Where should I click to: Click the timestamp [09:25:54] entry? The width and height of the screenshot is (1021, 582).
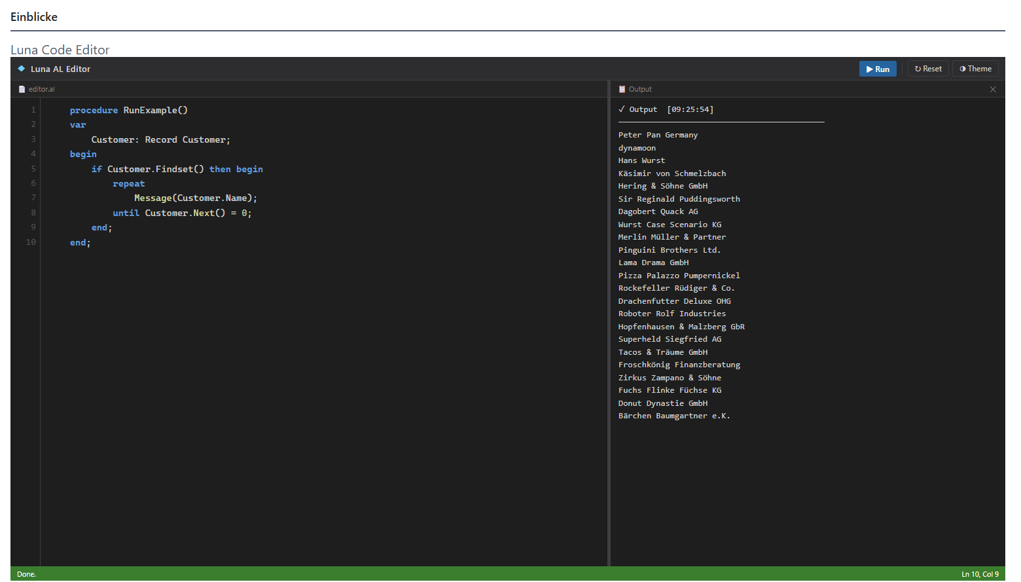(x=690, y=109)
